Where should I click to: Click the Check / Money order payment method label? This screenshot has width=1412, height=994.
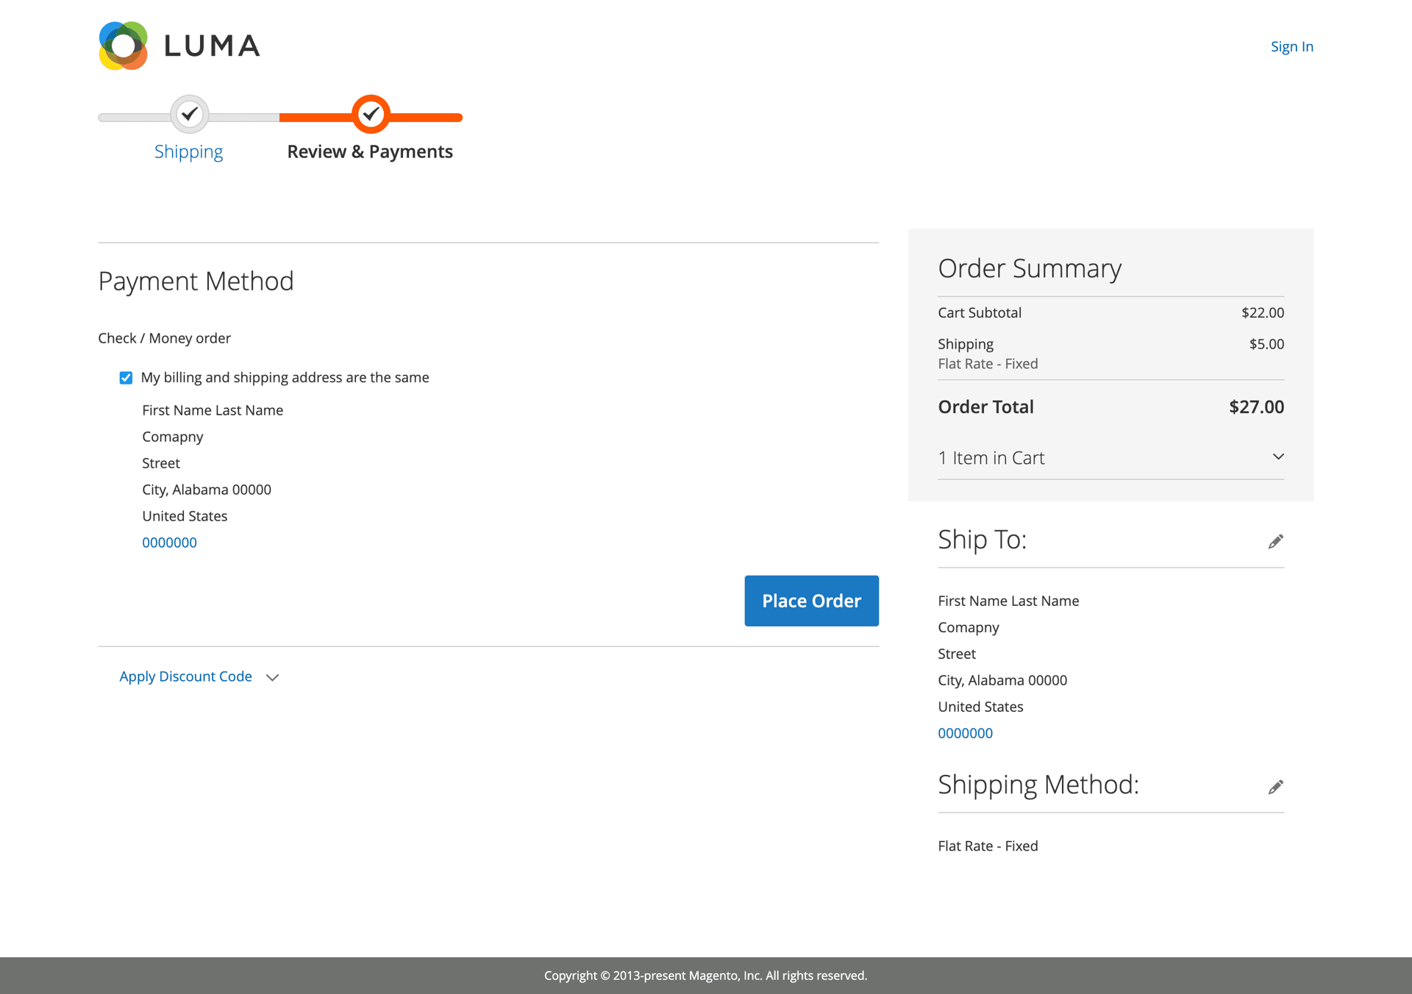click(164, 337)
